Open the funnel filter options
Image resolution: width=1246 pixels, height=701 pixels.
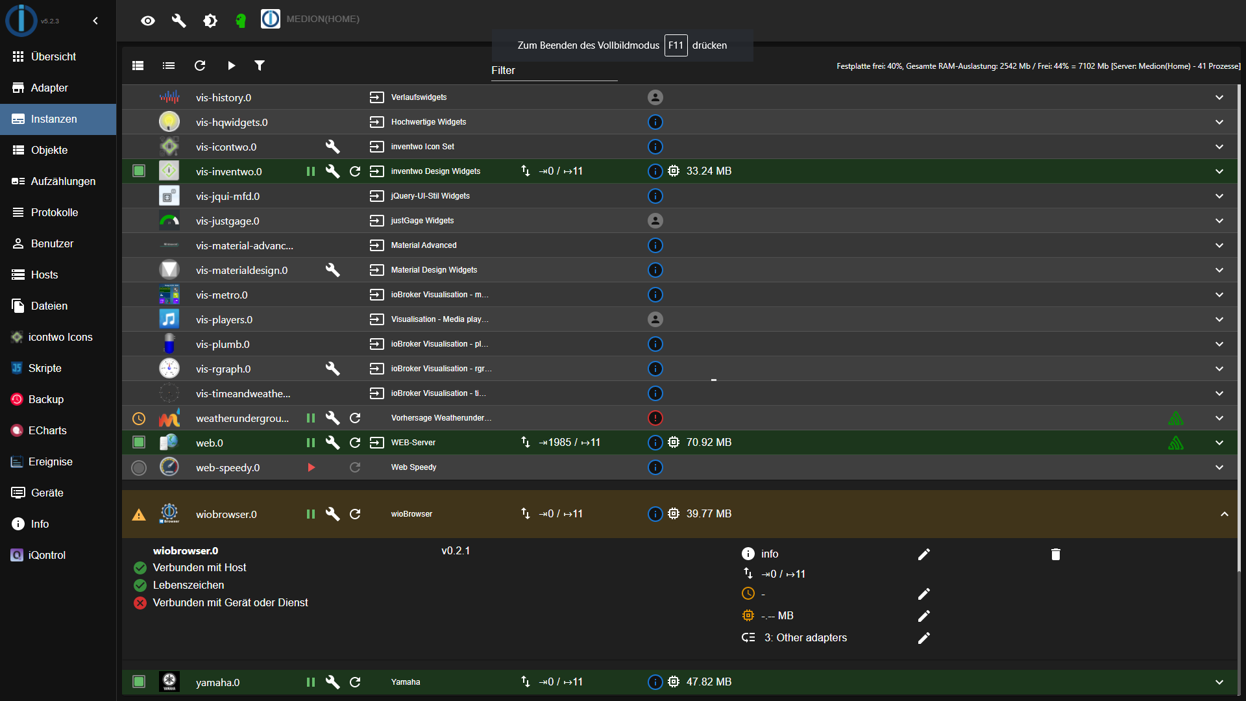click(x=260, y=66)
